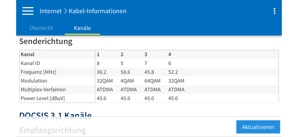The width and height of the screenshot is (298, 137).
Task: Select the 58.6 MHz frequency cell
Action: click(125, 72)
